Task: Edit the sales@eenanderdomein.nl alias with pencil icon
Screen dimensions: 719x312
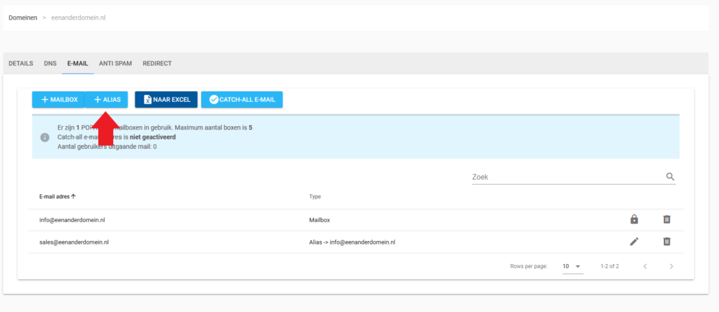Action: pyautogui.click(x=634, y=242)
